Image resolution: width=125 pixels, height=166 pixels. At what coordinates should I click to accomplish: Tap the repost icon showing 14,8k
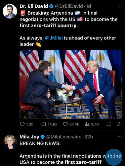49,124
